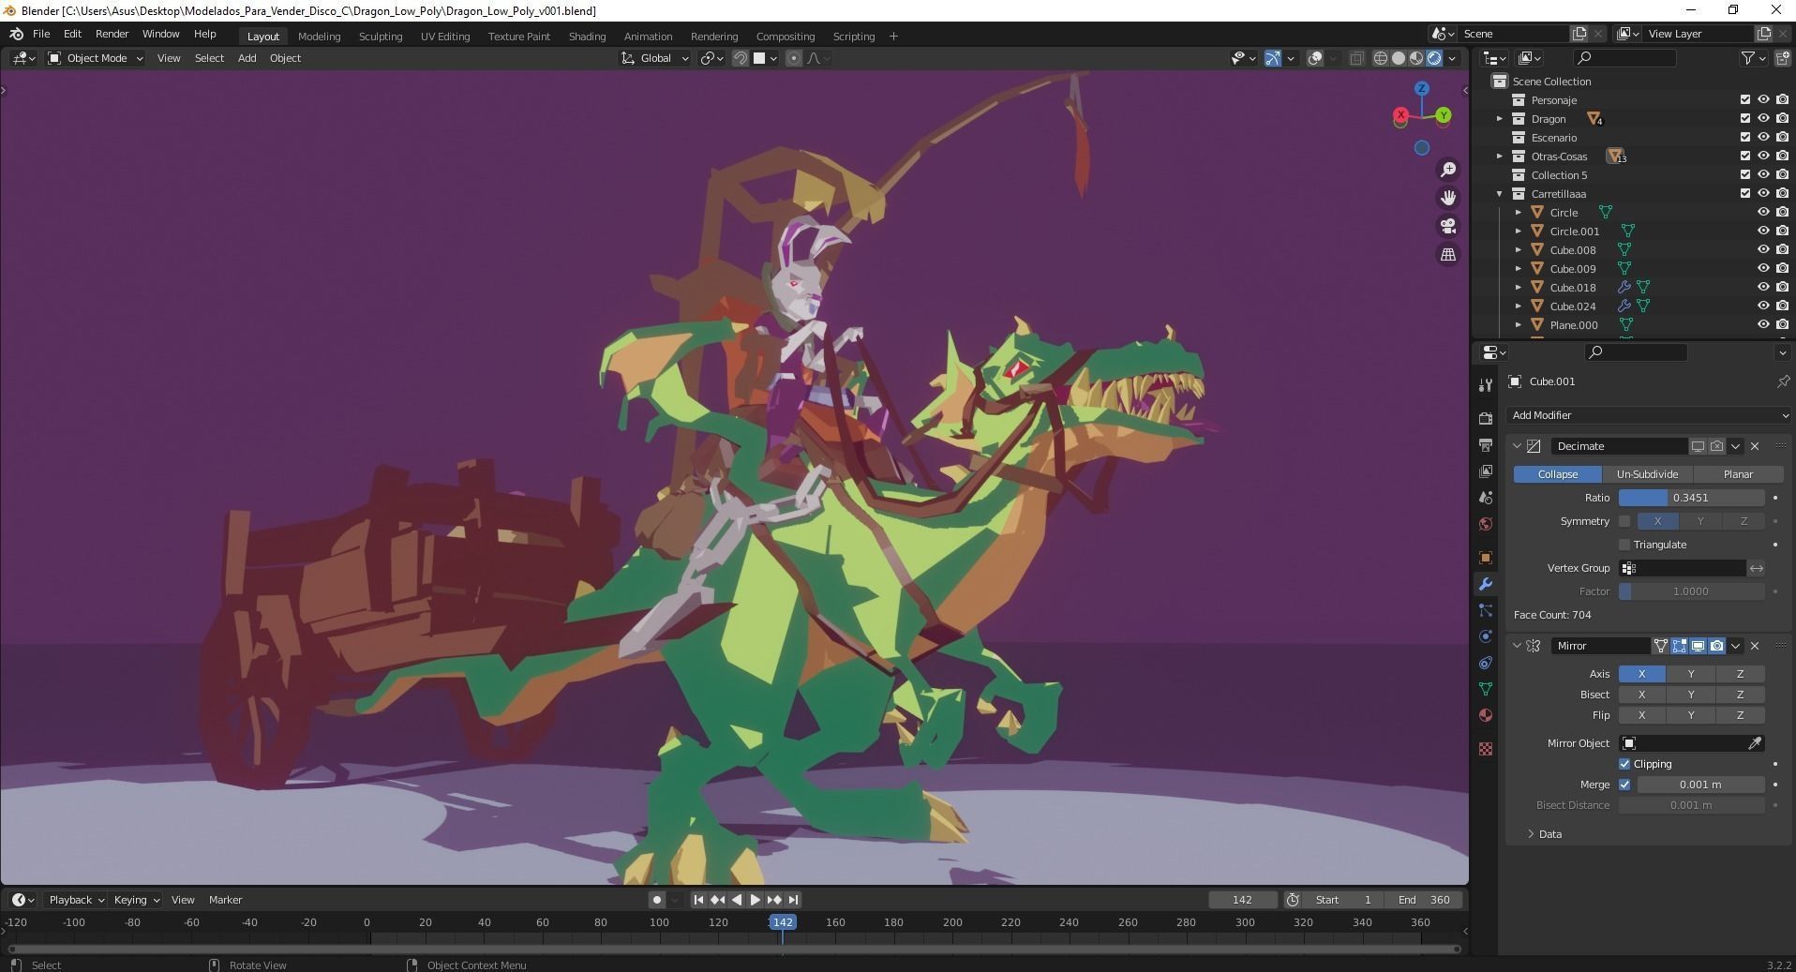Screen dimensions: 1796x972
Task: Disable Plane.000 in renders
Action: [x=1782, y=325]
